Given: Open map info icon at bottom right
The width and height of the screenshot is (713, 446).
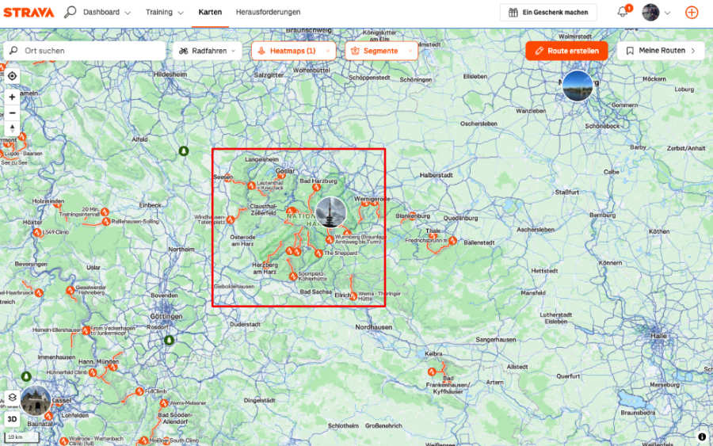Looking at the screenshot, I should tap(702, 436).
